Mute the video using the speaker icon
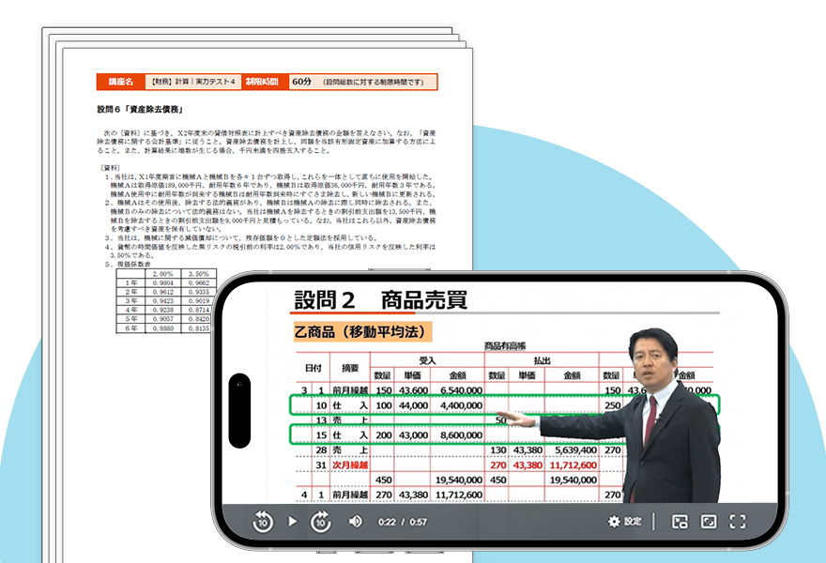 click(x=356, y=522)
